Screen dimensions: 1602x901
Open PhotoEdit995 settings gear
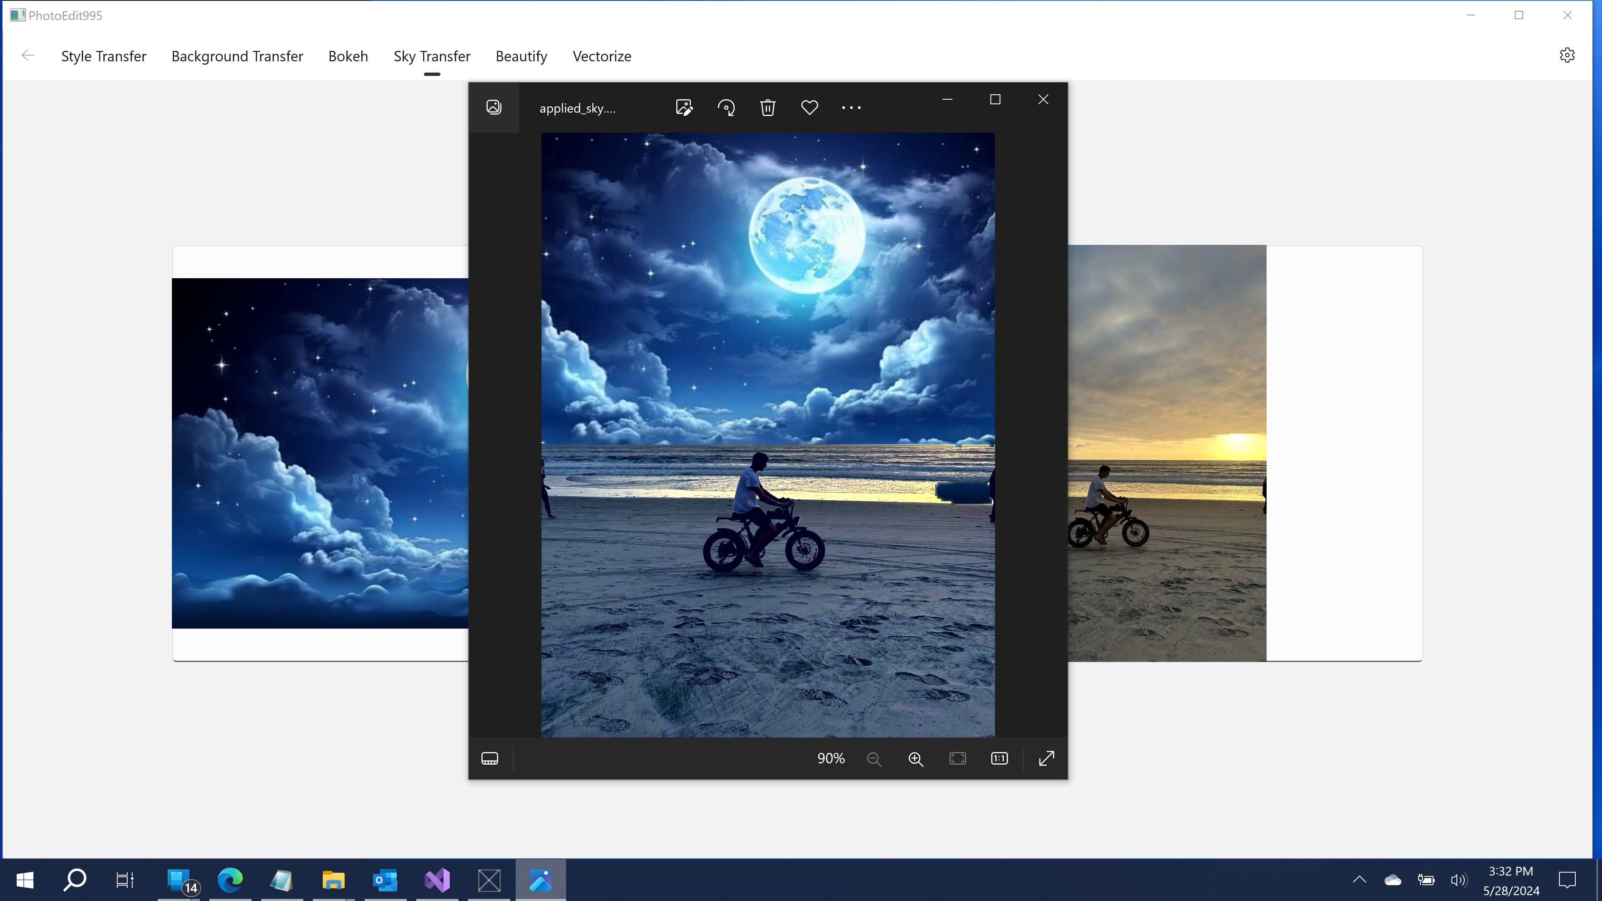(x=1567, y=55)
